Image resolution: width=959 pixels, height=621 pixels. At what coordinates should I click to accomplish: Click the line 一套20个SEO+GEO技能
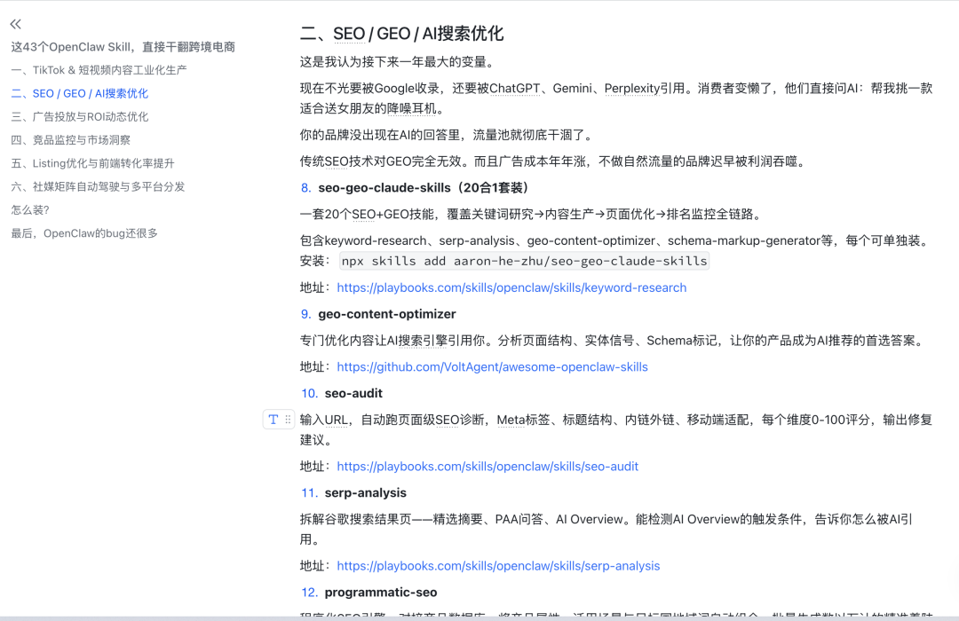[532, 214]
